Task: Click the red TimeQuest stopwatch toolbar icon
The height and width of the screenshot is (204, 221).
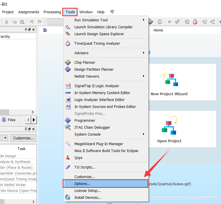Action: 195,22
